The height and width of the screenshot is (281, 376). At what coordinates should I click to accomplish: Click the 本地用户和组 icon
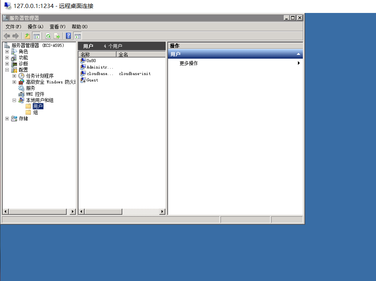(21, 100)
